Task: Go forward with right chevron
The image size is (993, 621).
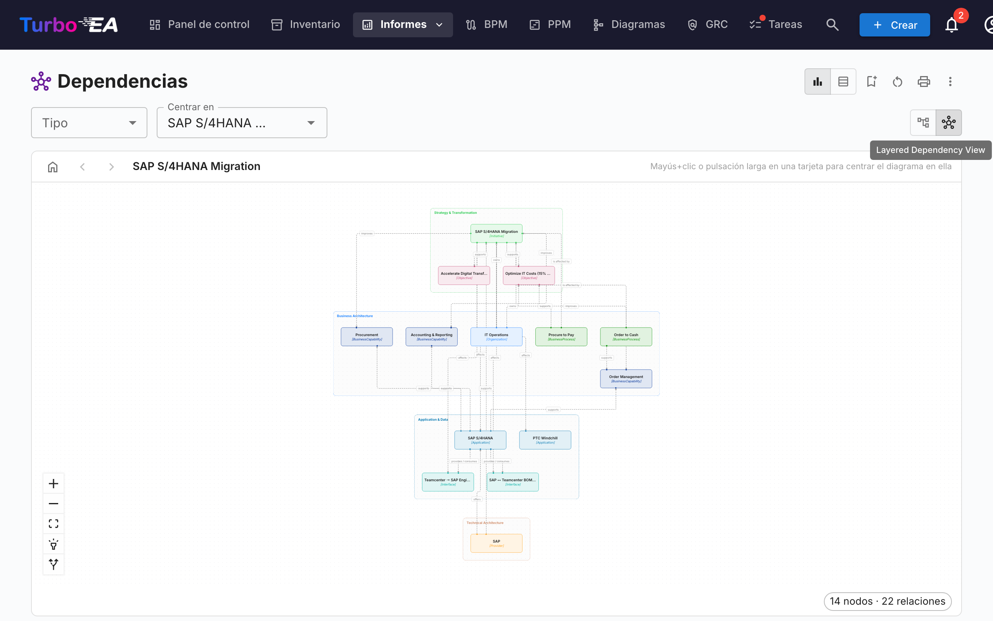Action: 111,167
